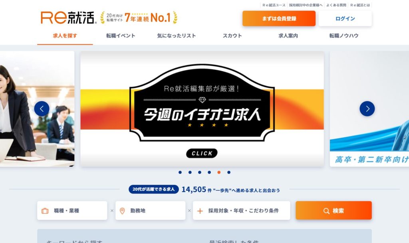Click the briefcase icon in 職種・業種 field
The image size is (409, 243).
point(45,211)
